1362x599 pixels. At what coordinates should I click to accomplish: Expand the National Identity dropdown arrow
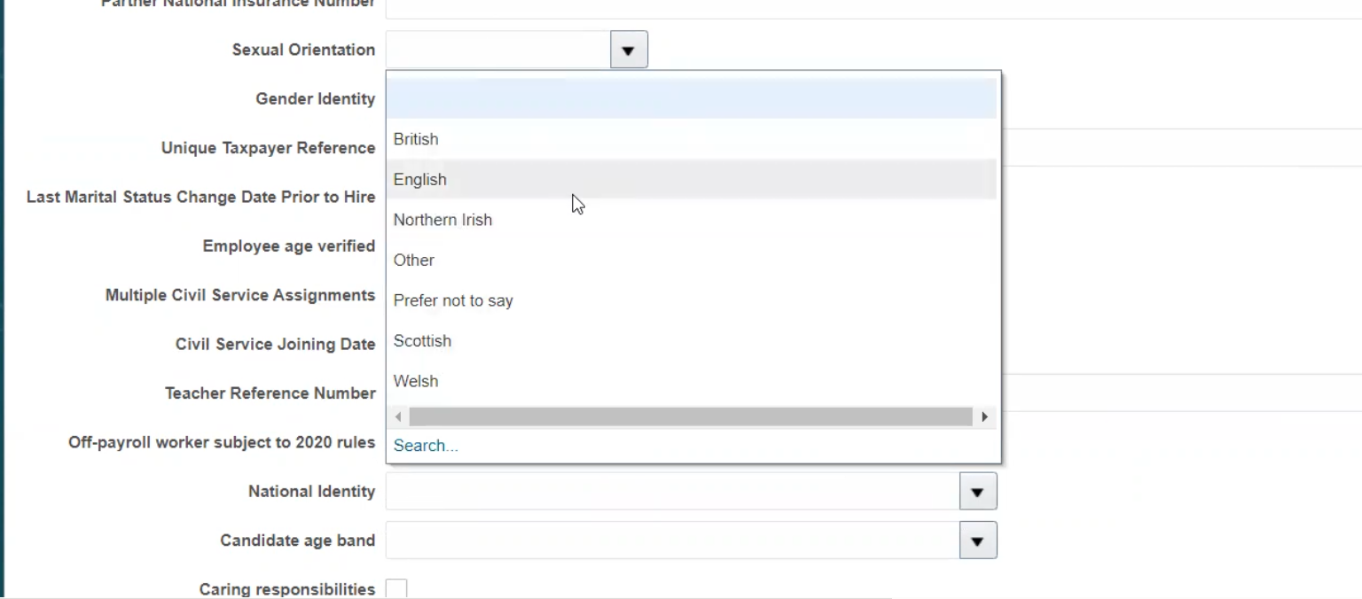point(977,492)
